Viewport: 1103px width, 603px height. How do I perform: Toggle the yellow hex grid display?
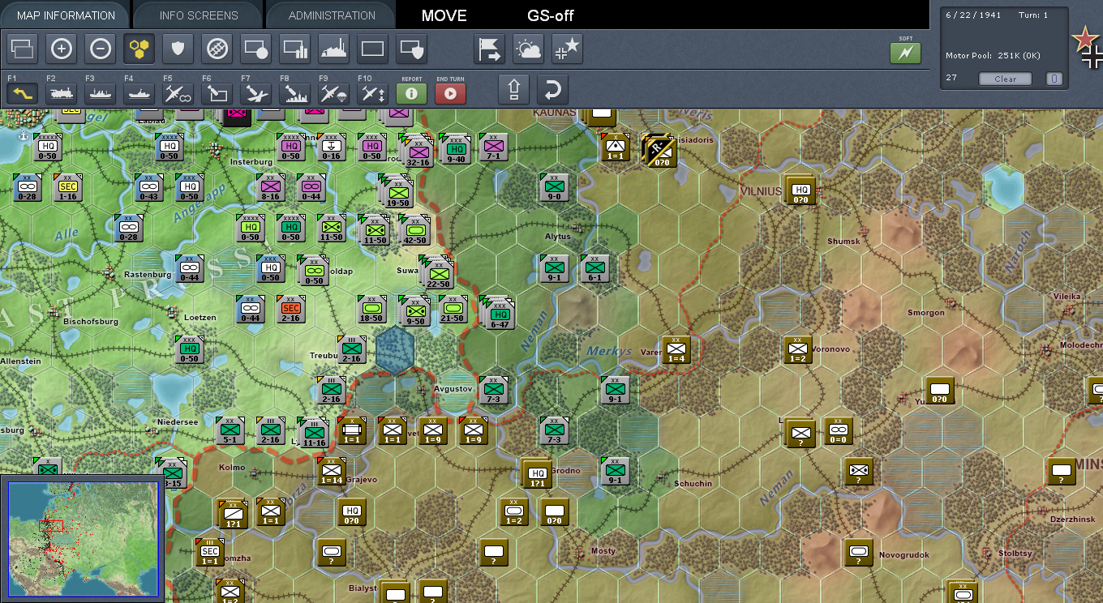139,49
